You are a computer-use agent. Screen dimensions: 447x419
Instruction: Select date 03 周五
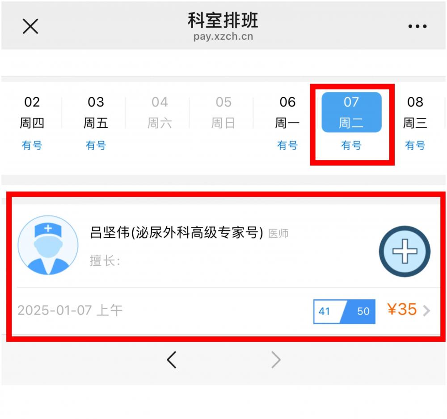coord(96,113)
